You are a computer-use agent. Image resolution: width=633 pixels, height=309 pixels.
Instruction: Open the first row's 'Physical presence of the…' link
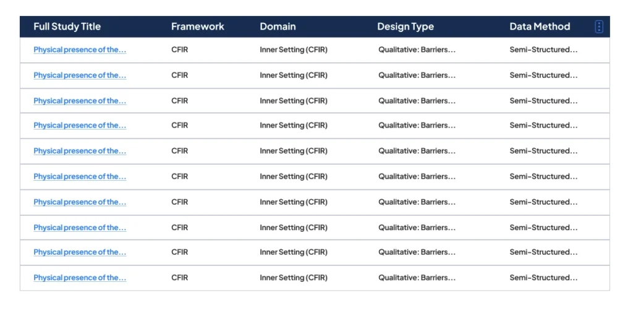pos(80,50)
